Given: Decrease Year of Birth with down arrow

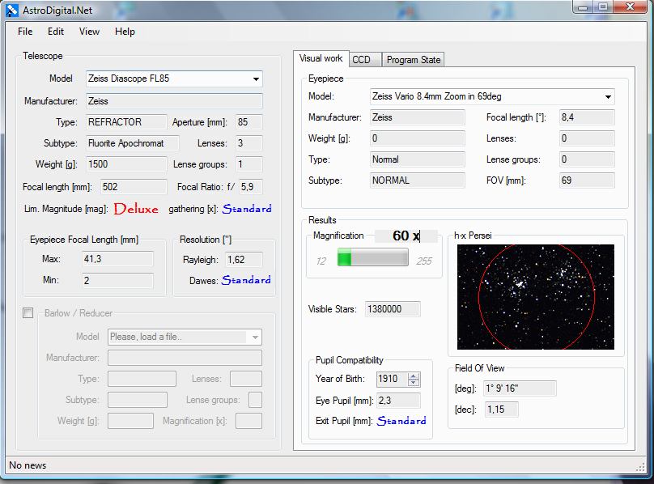Looking at the screenshot, I should pos(414,383).
